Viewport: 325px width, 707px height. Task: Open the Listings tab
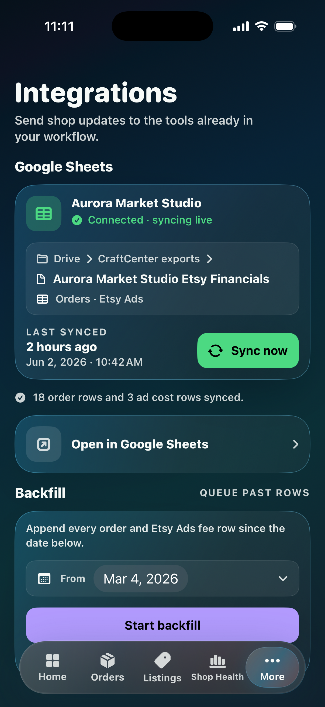[x=162, y=667]
